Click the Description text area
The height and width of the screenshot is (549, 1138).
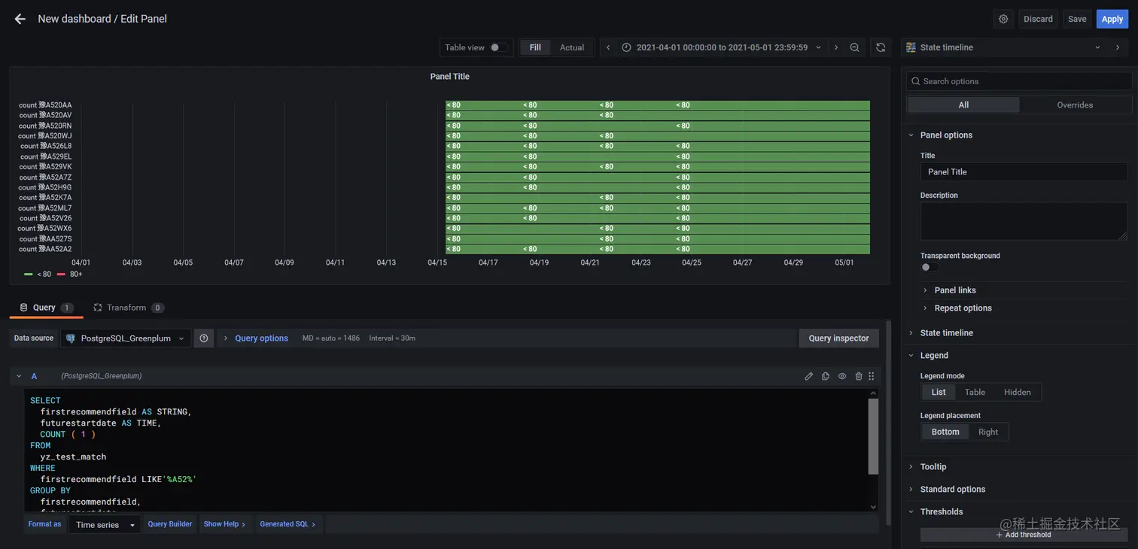[1024, 222]
